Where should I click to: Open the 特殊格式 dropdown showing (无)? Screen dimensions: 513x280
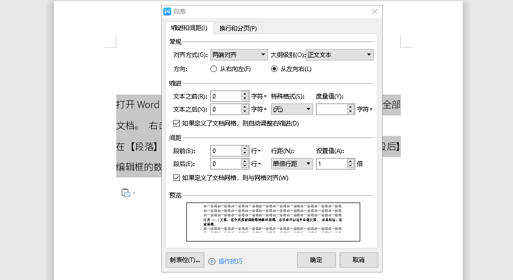(x=292, y=109)
